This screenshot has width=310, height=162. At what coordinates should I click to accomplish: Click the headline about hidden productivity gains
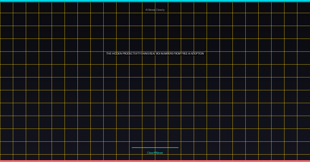tap(155, 53)
